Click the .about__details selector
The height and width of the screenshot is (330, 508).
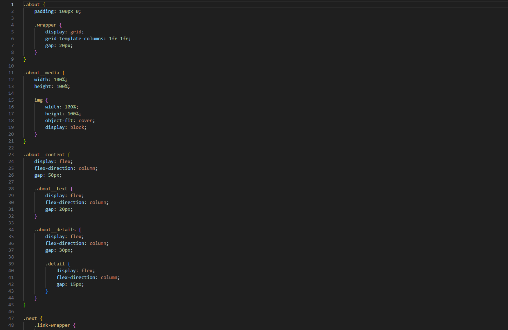(55, 230)
